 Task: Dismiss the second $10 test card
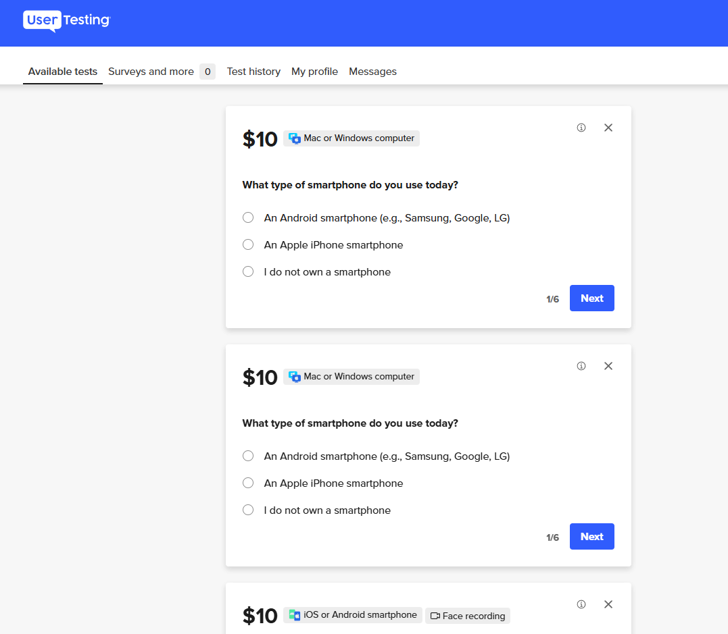(x=608, y=366)
